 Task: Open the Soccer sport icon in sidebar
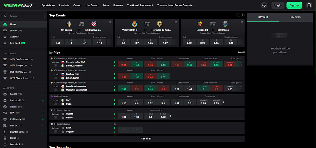click(5, 94)
